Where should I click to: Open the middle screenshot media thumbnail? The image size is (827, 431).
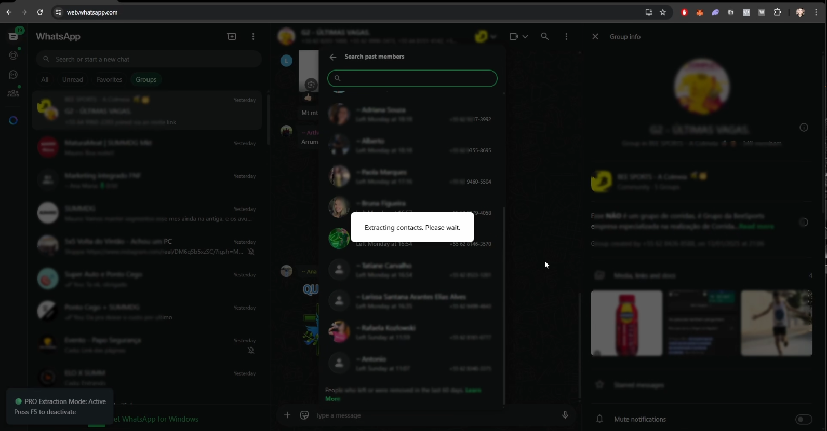tap(701, 323)
